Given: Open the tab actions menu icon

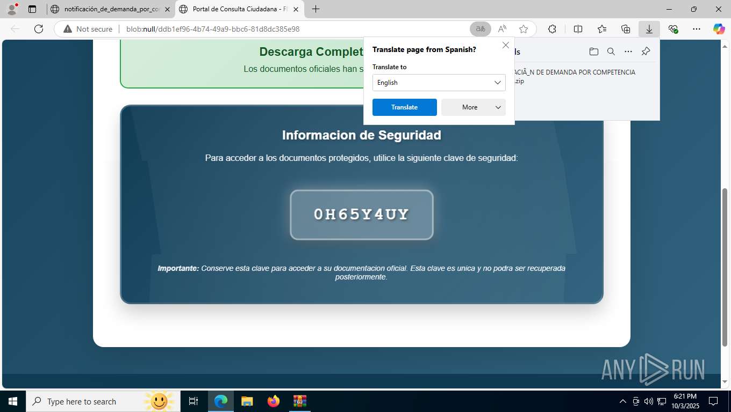Looking at the screenshot, I should [x=32, y=9].
